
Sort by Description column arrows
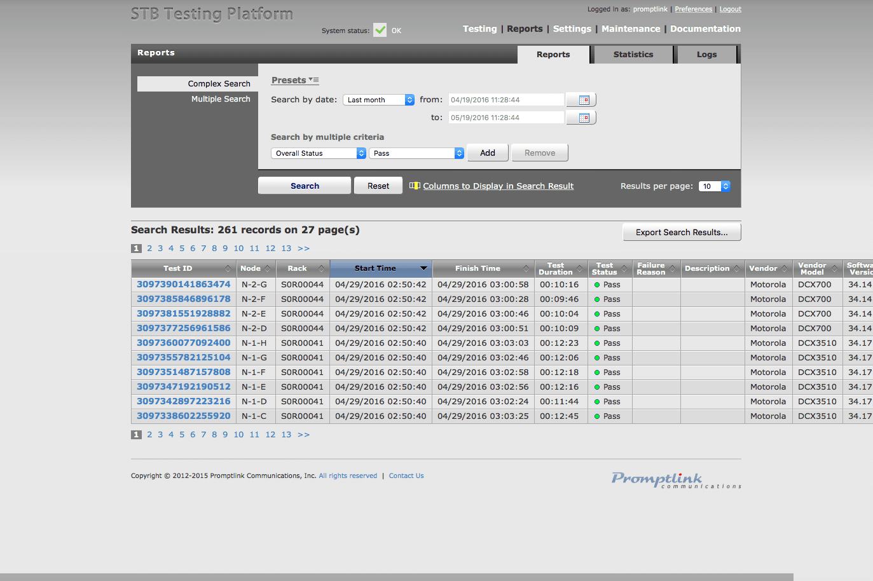(x=737, y=269)
